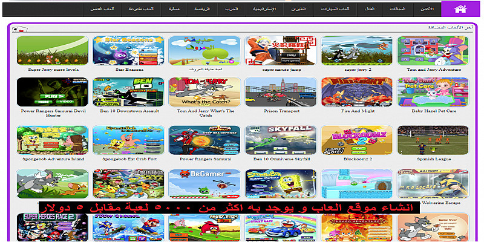484x242 pixels.
Task: Open Super Heroes Race 2 thumbnail
Action: coord(53,227)
